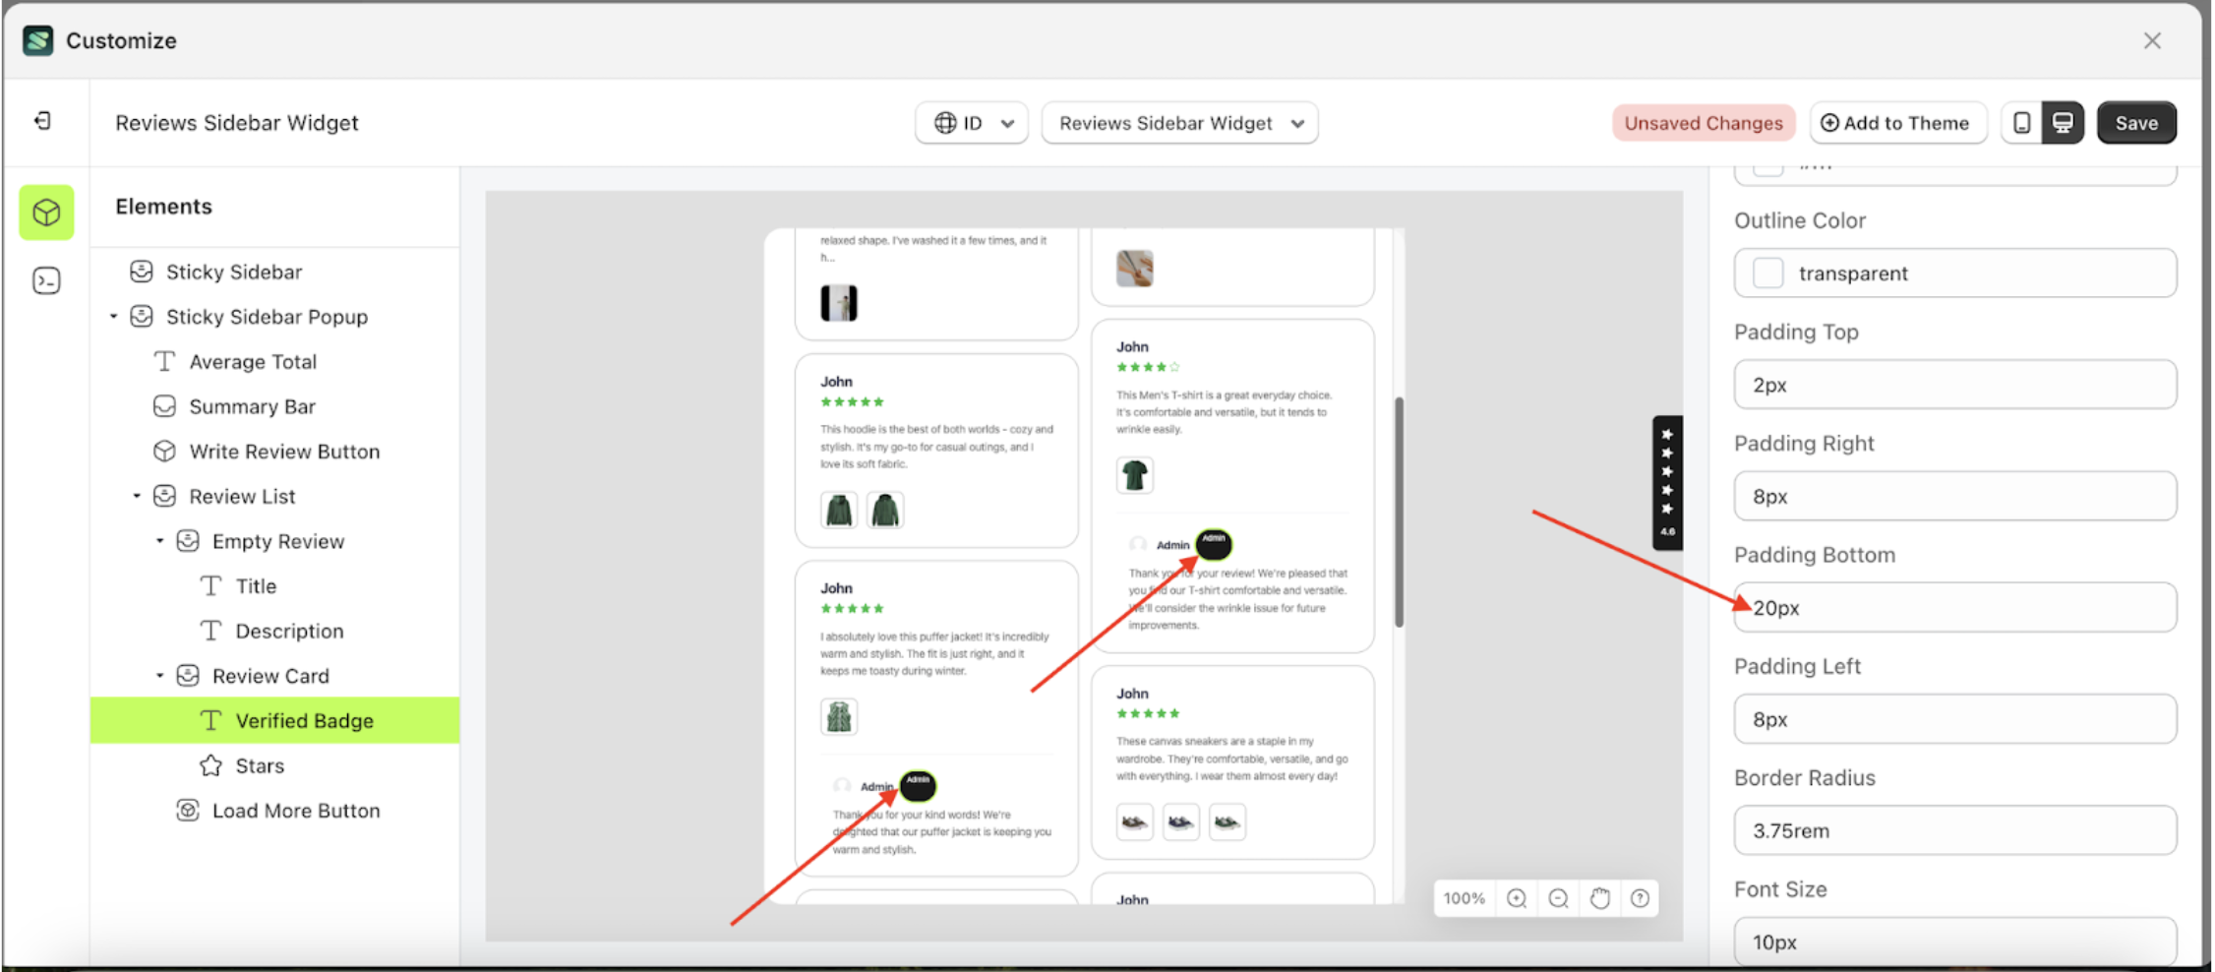
Task: Edit the Padding Bottom value field
Action: [1953, 607]
